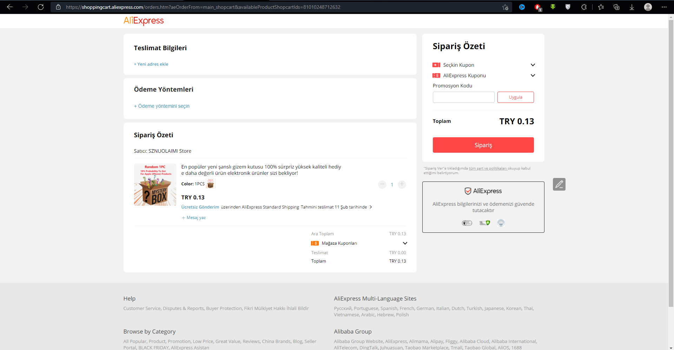This screenshot has width=674, height=350.
Task: Click the Ücretsiz Gönderim shipping text
Action: (200, 207)
